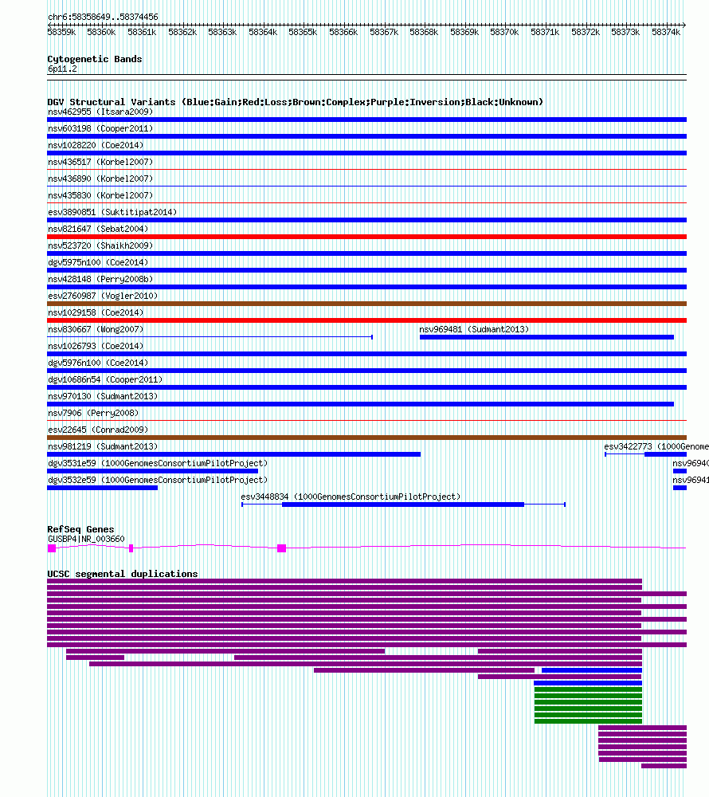Select blue bar under dgv3532e59
709x797 pixels.
tap(102, 488)
